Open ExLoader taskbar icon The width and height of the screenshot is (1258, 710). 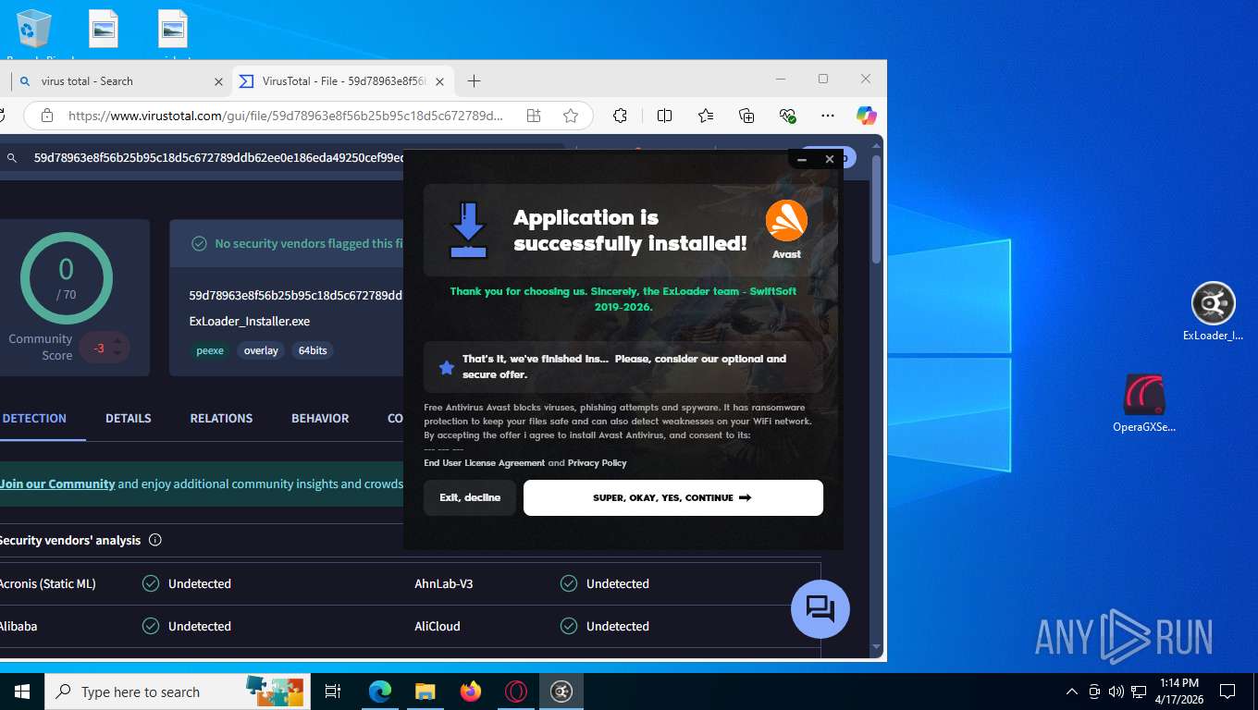[561, 692]
